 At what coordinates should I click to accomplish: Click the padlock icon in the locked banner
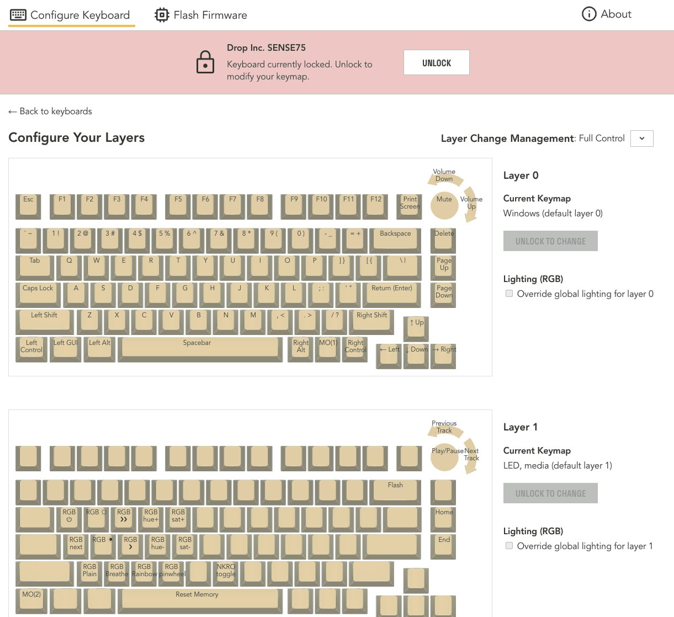205,62
